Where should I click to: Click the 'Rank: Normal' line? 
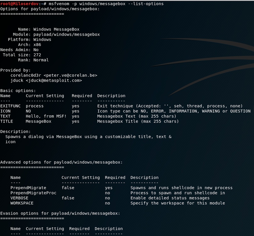(x=33, y=60)
